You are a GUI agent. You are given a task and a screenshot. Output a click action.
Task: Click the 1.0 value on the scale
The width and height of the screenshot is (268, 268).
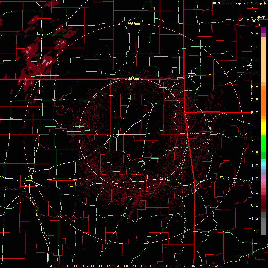pyautogui.click(x=255, y=179)
